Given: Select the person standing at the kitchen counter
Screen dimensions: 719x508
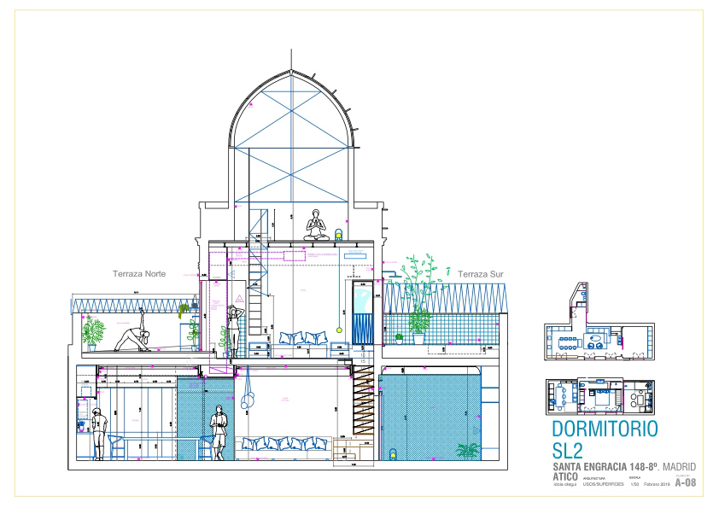Looking at the screenshot, I should coord(98,434).
